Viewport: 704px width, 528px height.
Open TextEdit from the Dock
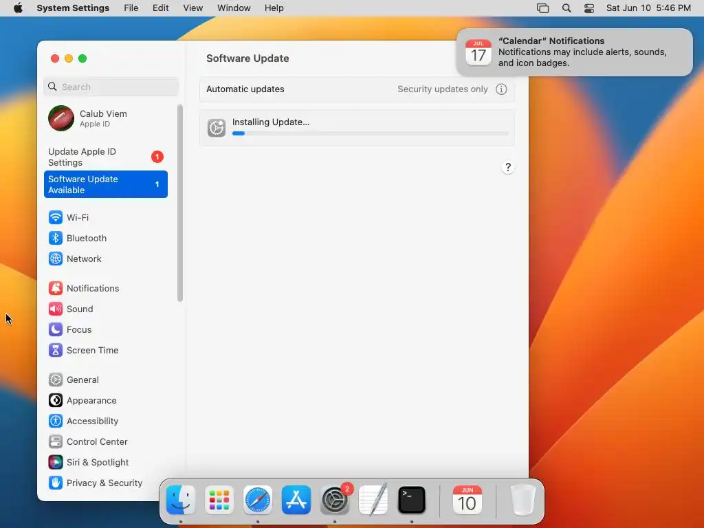[x=373, y=500]
